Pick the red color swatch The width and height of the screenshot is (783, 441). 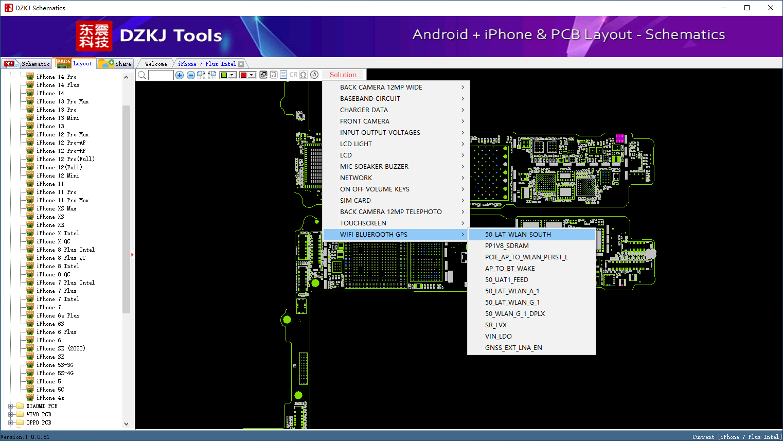click(243, 75)
